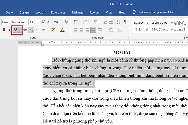The image size is (188, 125).
Task: Apply Text Effects A icon
Action: point(44,30)
